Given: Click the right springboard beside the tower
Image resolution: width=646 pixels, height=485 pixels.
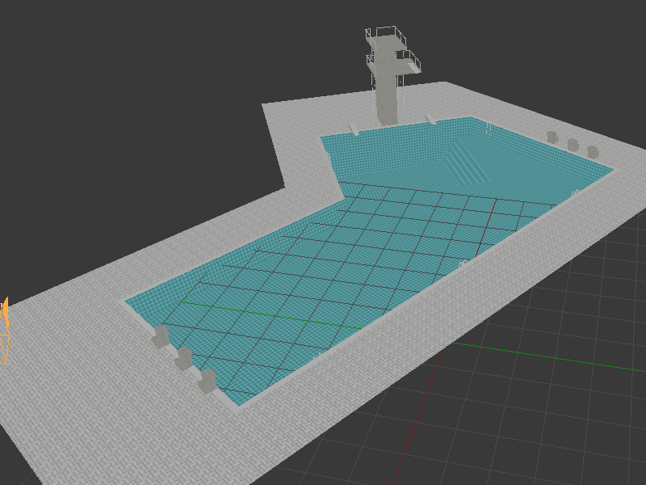Looking at the screenshot, I should tap(430, 120).
